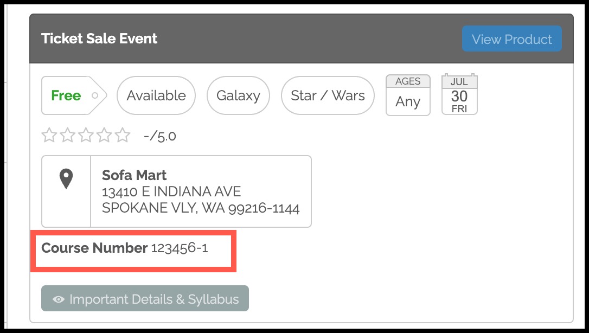
Task: Click the Ticket Sale Event header title
Action: pyautogui.click(x=99, y=39)
